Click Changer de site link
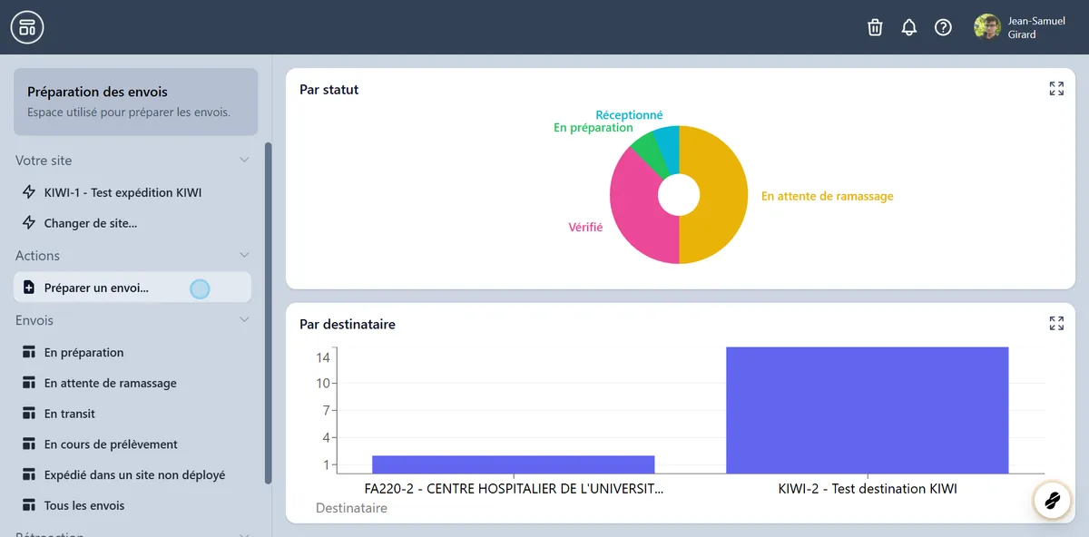 pos(90,223)
